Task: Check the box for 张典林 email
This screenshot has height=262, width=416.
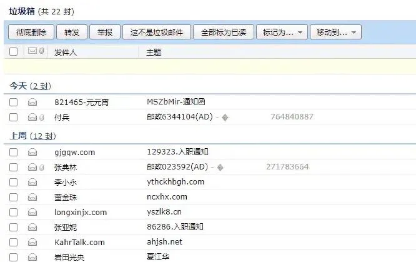Action: [x=13, y=167]
